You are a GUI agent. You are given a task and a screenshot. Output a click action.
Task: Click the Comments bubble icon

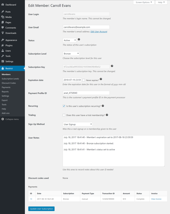pos(2,27)
